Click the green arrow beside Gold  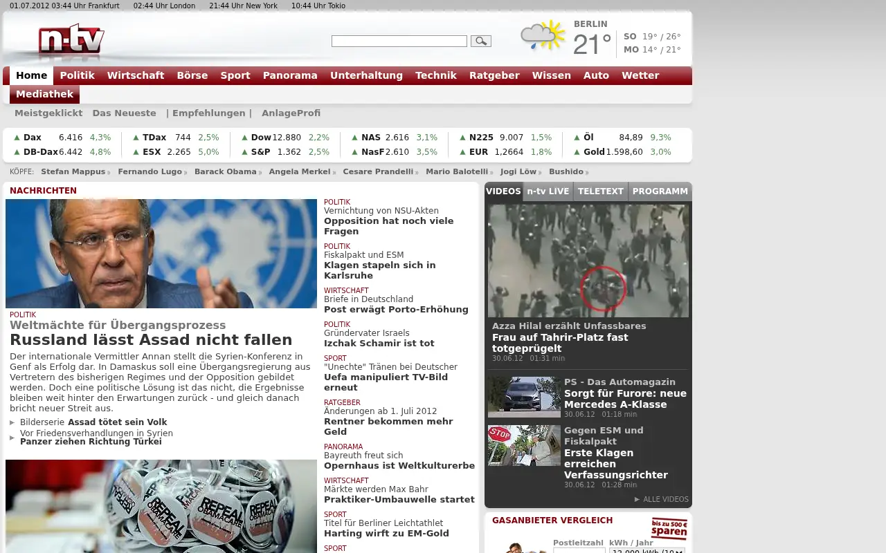pos(577,152)
